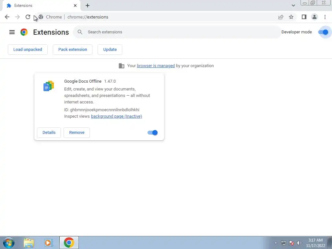This screenshot has height=249, width=332.
Task: Focus the Search extensions field
Action: click(177, 32)
